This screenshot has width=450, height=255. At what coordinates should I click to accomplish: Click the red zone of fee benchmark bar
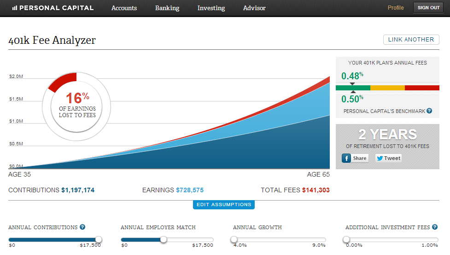coord(422,88)
